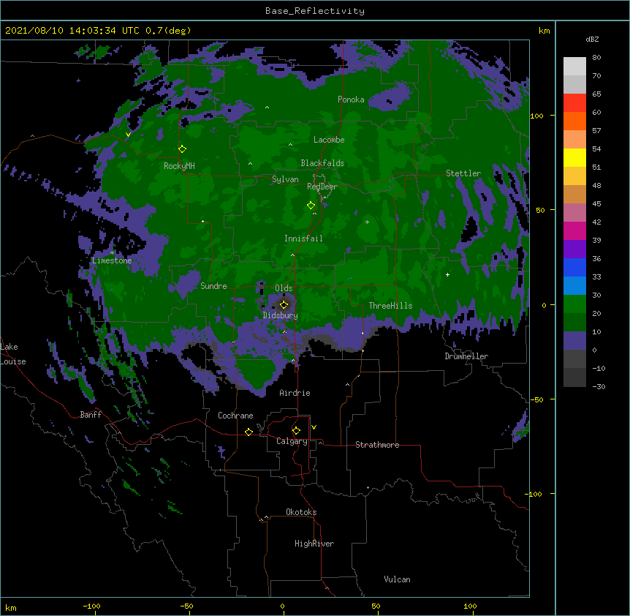Image resolution: width=630 pixels, height=616 pixels.
Task: Click the yellow diamond marker below Cochrane
Action: [248, 432]
